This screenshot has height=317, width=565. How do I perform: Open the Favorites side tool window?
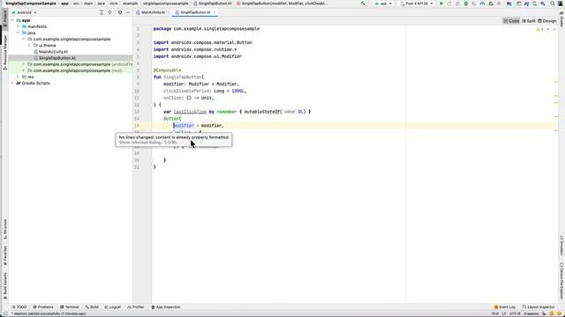(x=5, y=255)
